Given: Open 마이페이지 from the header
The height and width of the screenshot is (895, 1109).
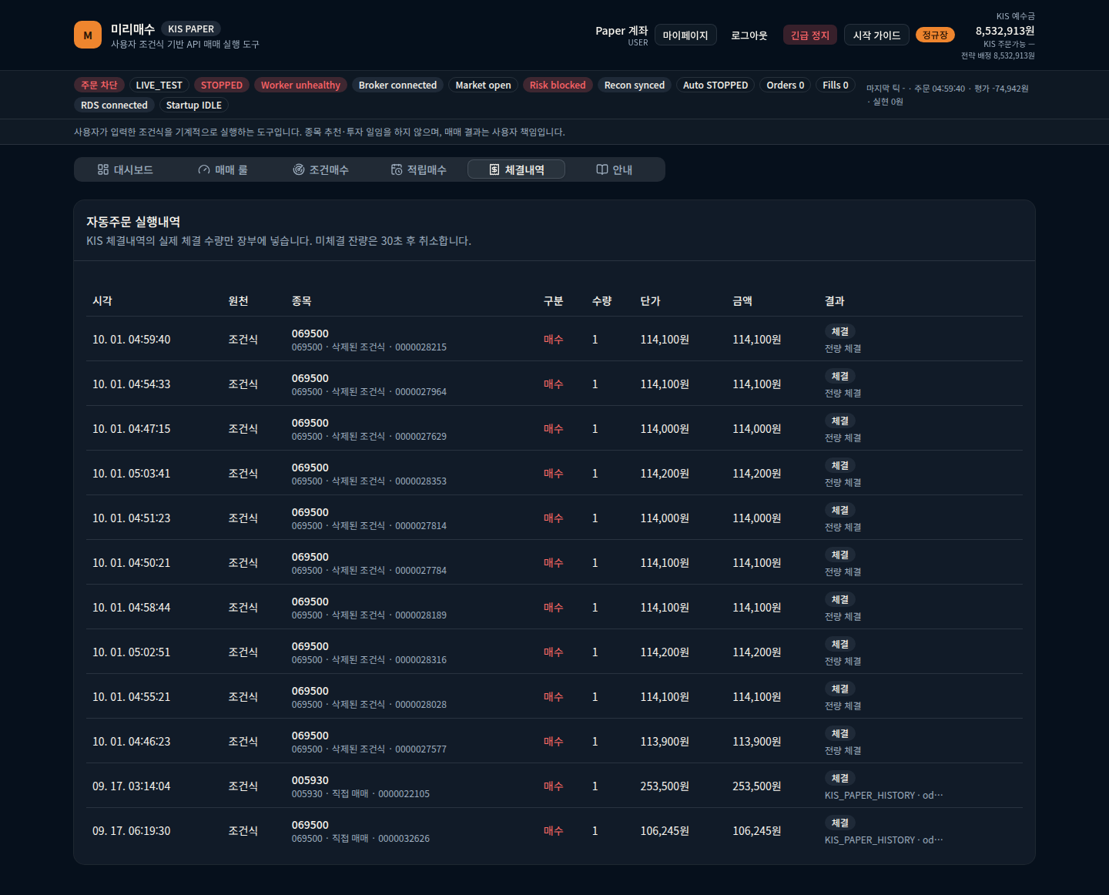Looking at the screenshot, I should (x=685, y=35).
